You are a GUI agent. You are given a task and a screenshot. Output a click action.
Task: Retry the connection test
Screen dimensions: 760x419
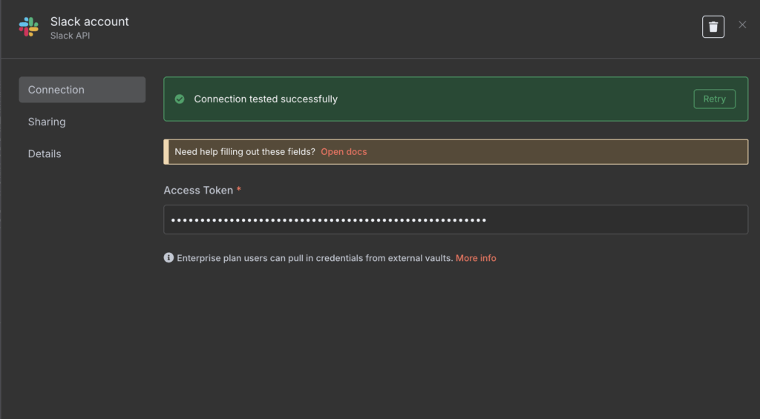pyautogui.click(x=715, y=99)
